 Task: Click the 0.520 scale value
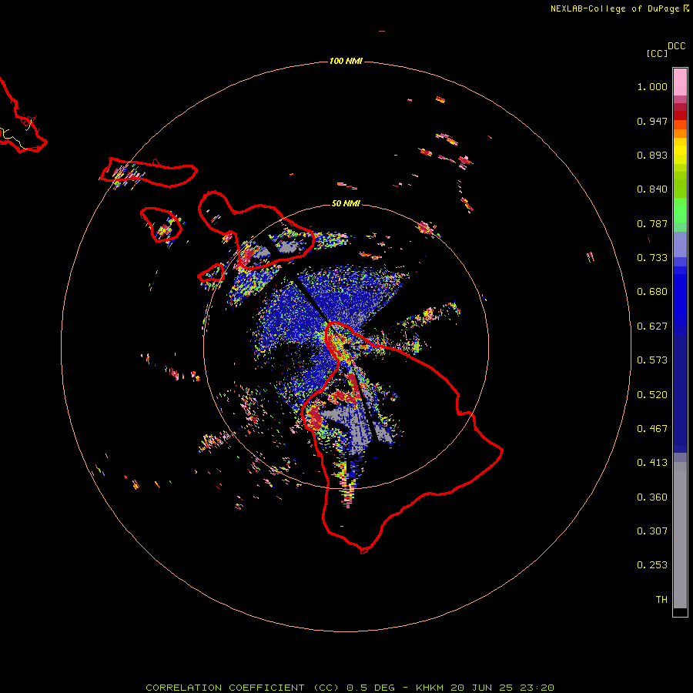click(x=652, y=395)
